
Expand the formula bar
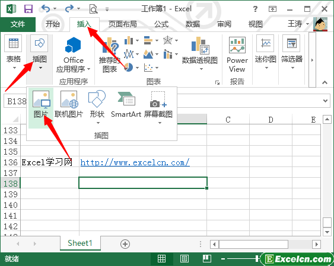(325, 101)
